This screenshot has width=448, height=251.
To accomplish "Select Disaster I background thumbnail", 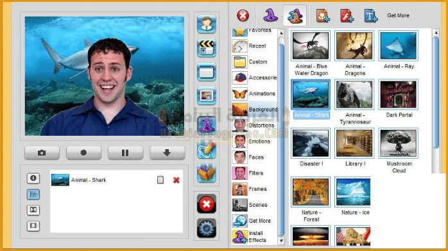I will point(311,143).
